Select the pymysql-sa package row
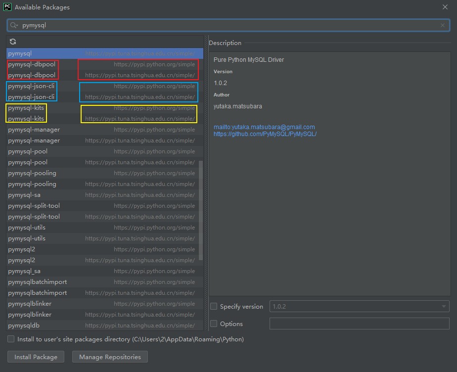The height and width of the screenshot is (372, 457). point(105,195)
